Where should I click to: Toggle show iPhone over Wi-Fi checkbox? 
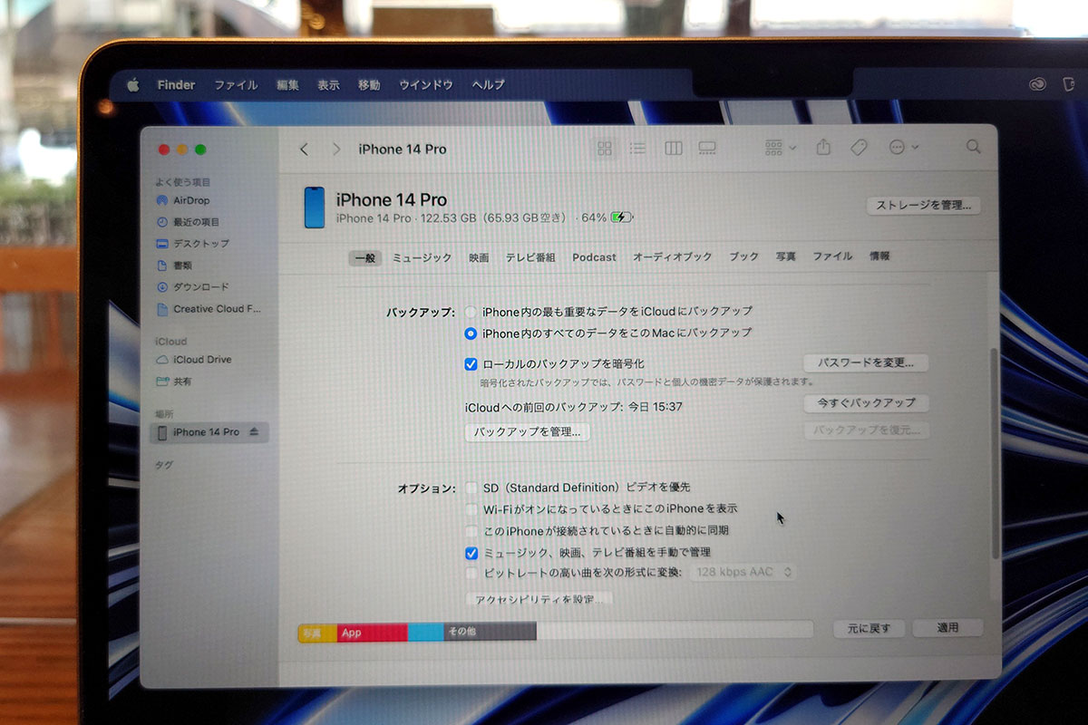point(471,509)
